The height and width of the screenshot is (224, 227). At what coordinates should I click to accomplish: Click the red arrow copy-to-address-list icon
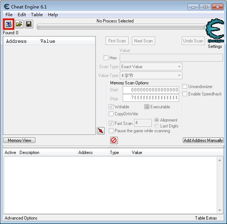(101, 131)
